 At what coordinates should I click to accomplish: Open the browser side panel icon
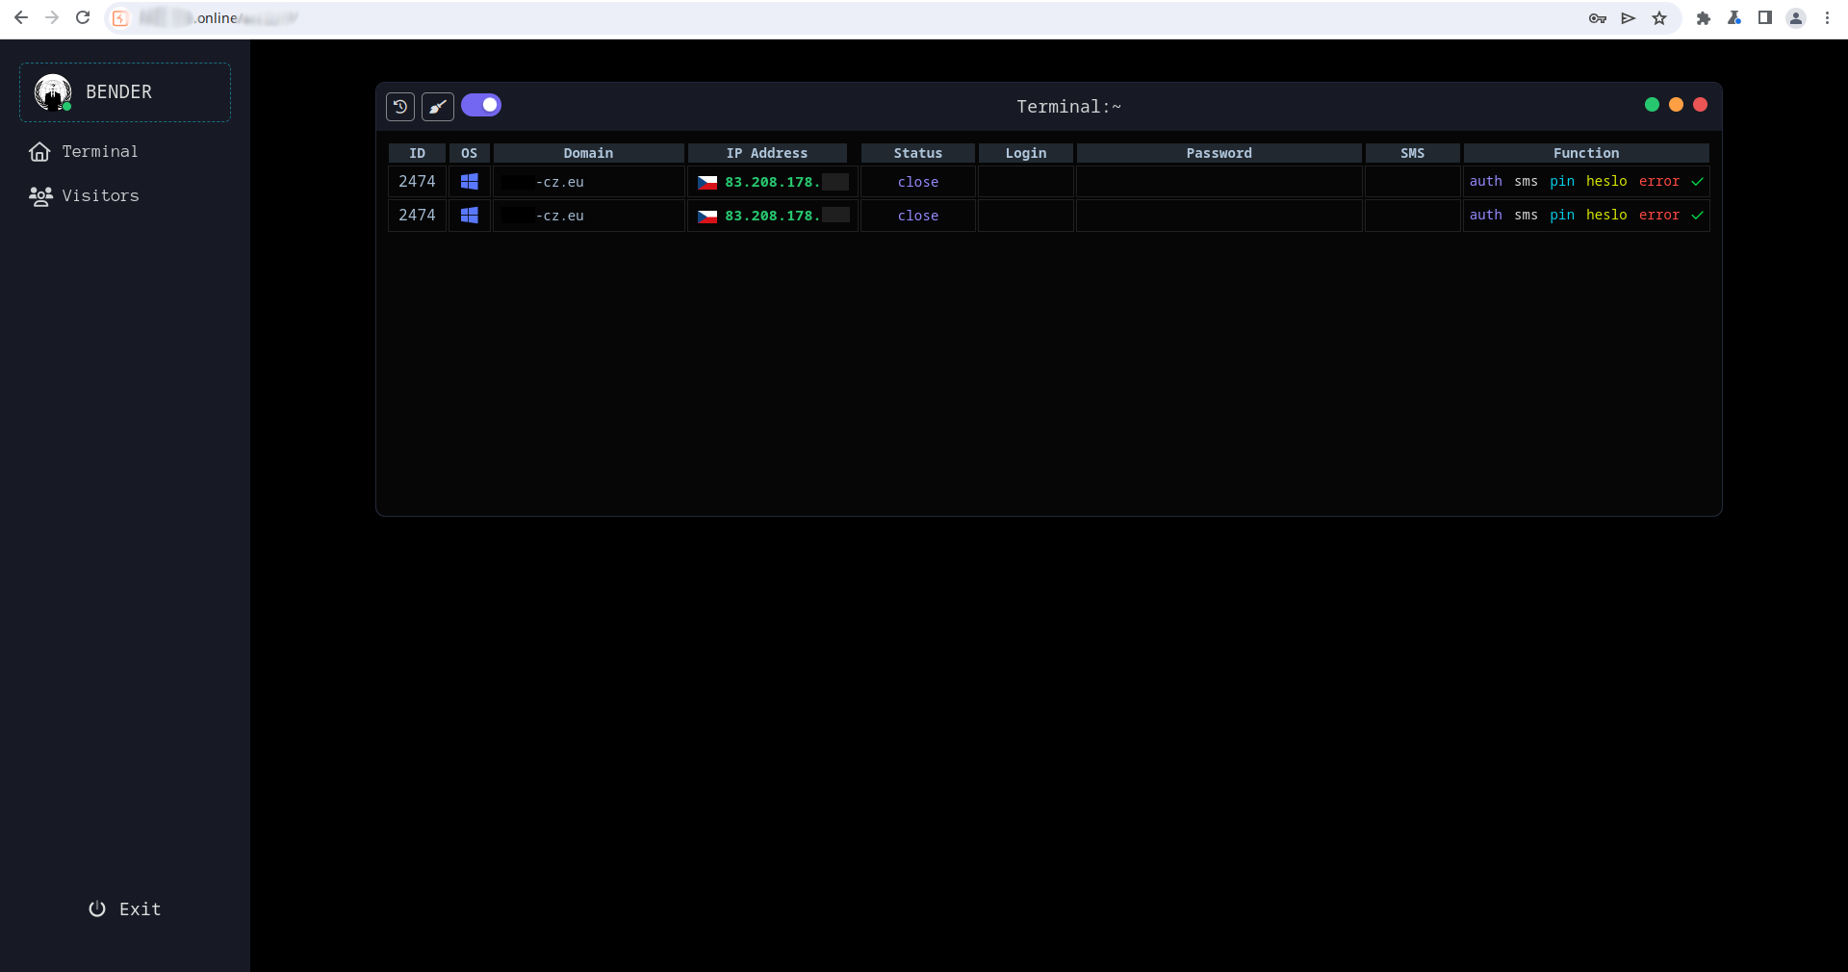[x=1765, y=18]
